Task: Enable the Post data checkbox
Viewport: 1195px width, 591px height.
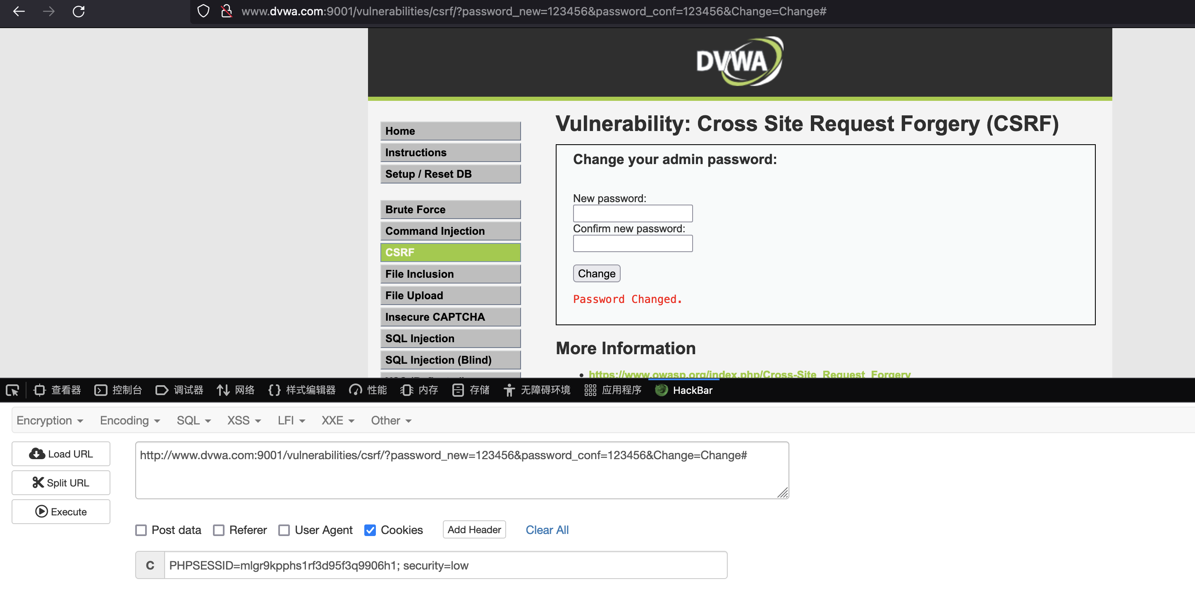Action: tap(141, 530)
